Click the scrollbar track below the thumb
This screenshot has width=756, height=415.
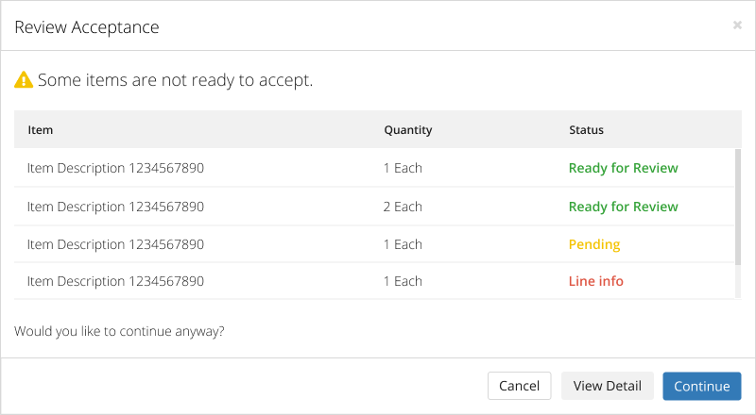(x=738, y=282)
